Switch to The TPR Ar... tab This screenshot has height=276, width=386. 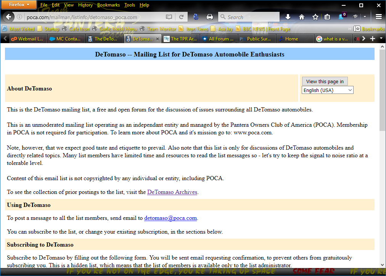[181, 39]
